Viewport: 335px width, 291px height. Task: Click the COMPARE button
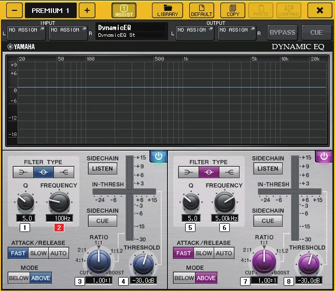289,10
